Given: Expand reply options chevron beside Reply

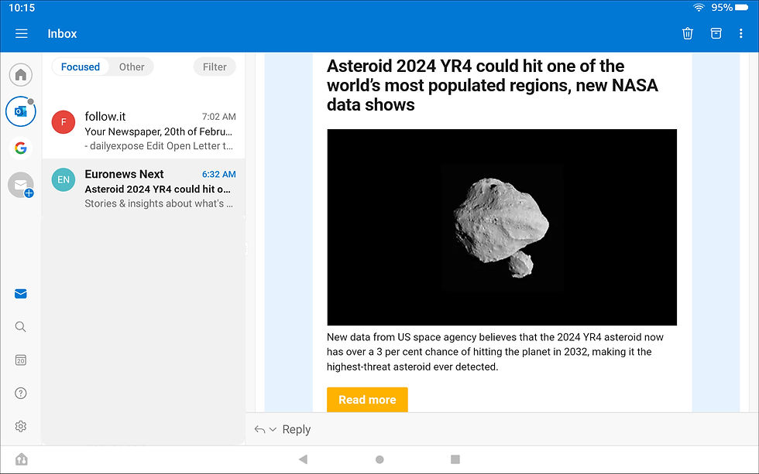Looking at the screenshot, I should 273,429.
